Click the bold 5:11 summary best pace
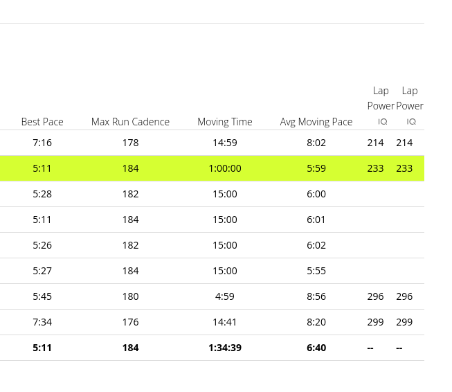 pos(42,348)
